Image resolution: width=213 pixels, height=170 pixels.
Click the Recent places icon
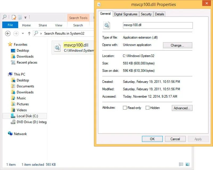[13, 62]
